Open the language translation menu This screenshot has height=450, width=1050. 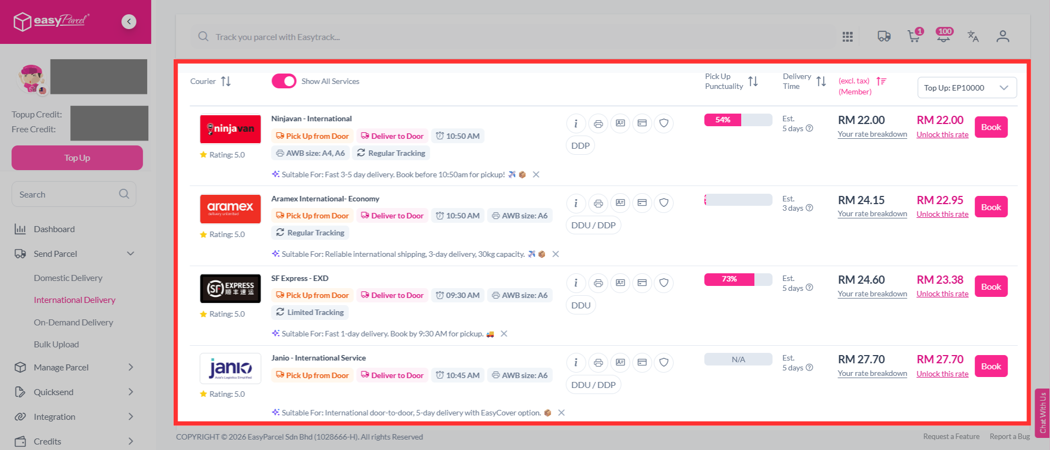pyautogui.click(x=973, y=36)
